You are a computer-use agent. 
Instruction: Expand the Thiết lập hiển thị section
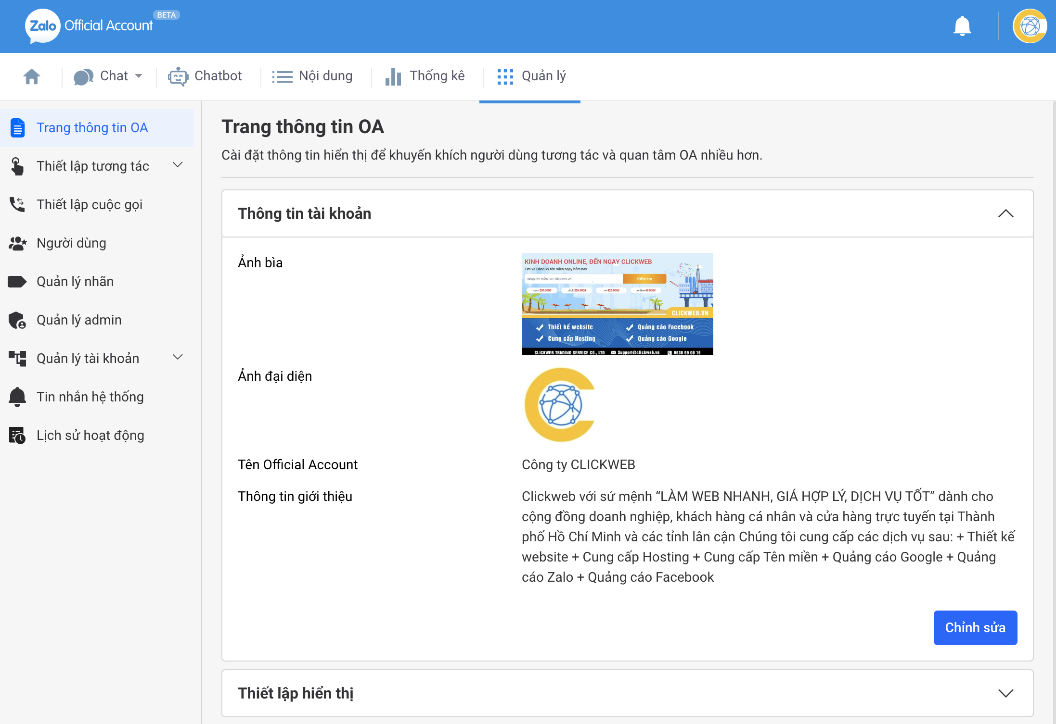click(1005, 693)
